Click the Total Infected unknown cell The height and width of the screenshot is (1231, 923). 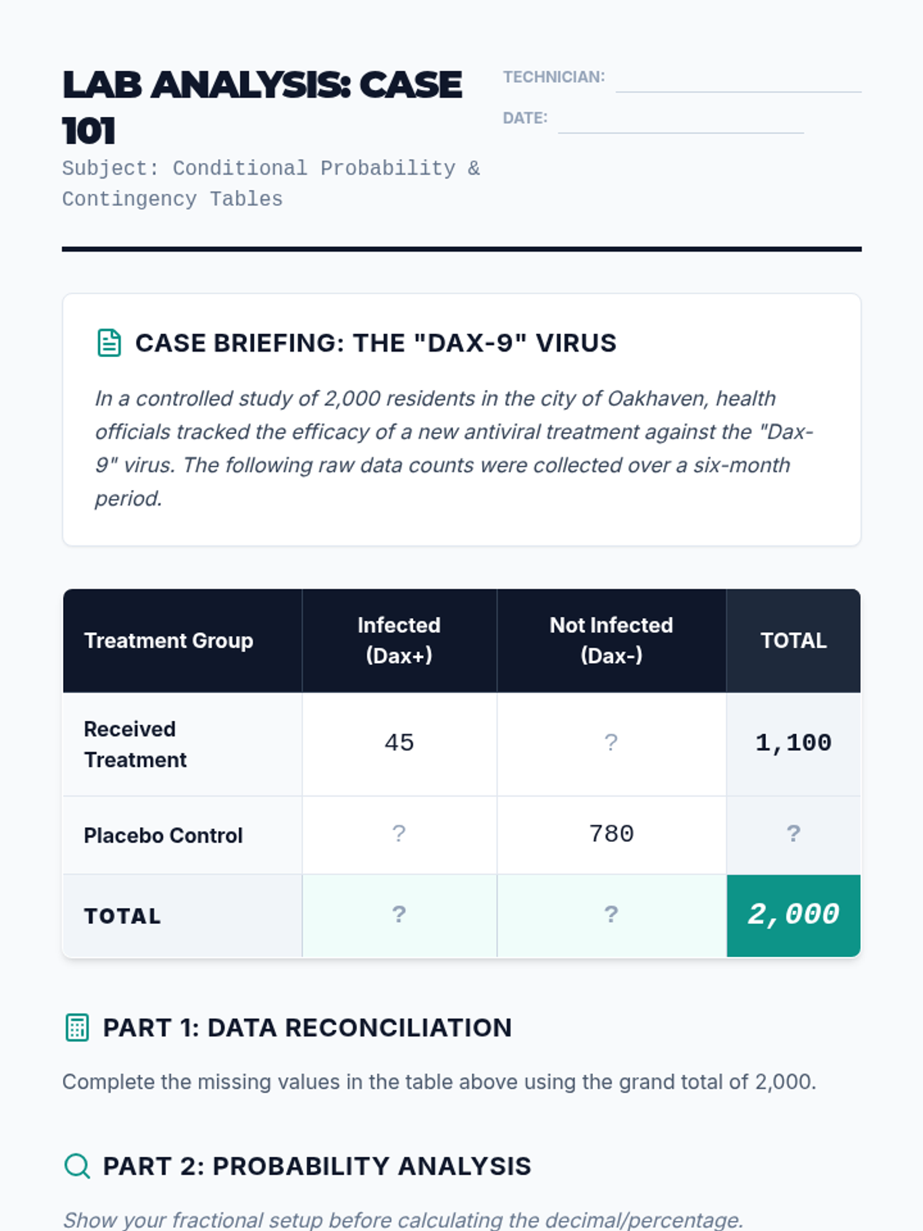398,915
